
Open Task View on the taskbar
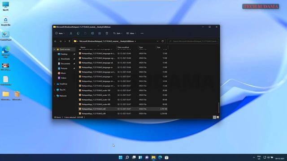134,157
